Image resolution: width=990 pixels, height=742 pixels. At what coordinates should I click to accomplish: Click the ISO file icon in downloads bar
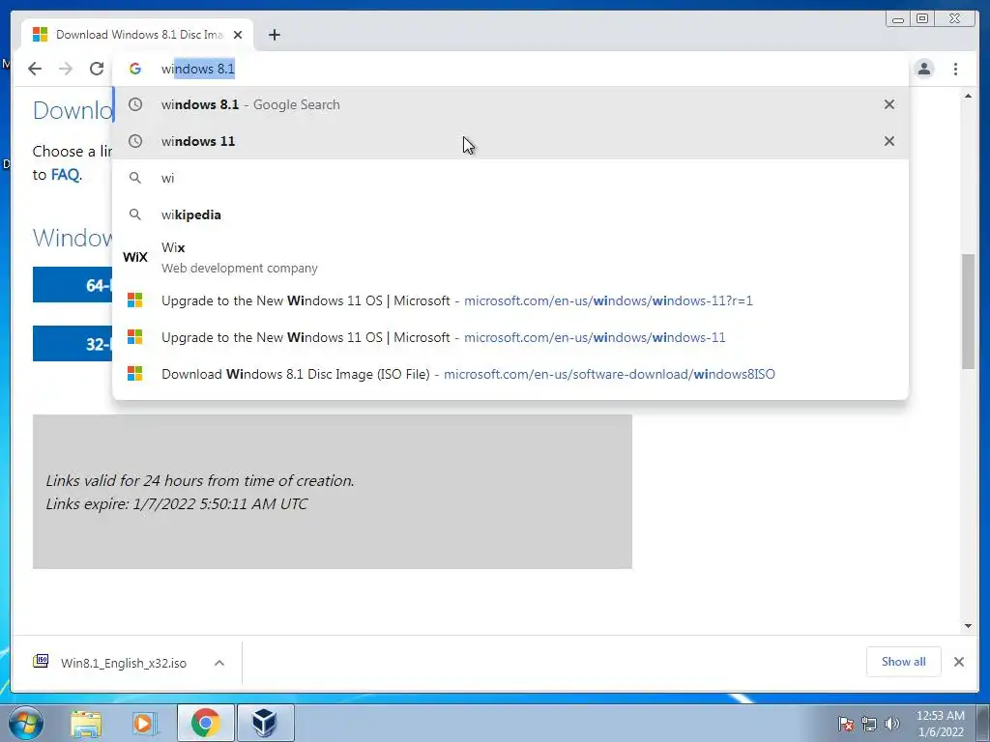41,661
